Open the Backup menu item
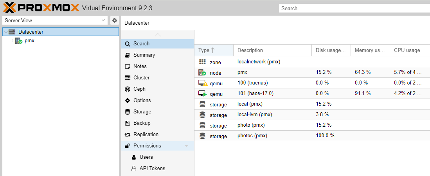430x176 pixels. pyautogui.click(x=157, y=123)
